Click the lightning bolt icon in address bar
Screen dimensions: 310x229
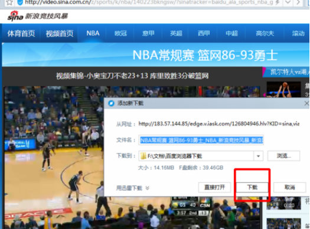pos(278,2)
